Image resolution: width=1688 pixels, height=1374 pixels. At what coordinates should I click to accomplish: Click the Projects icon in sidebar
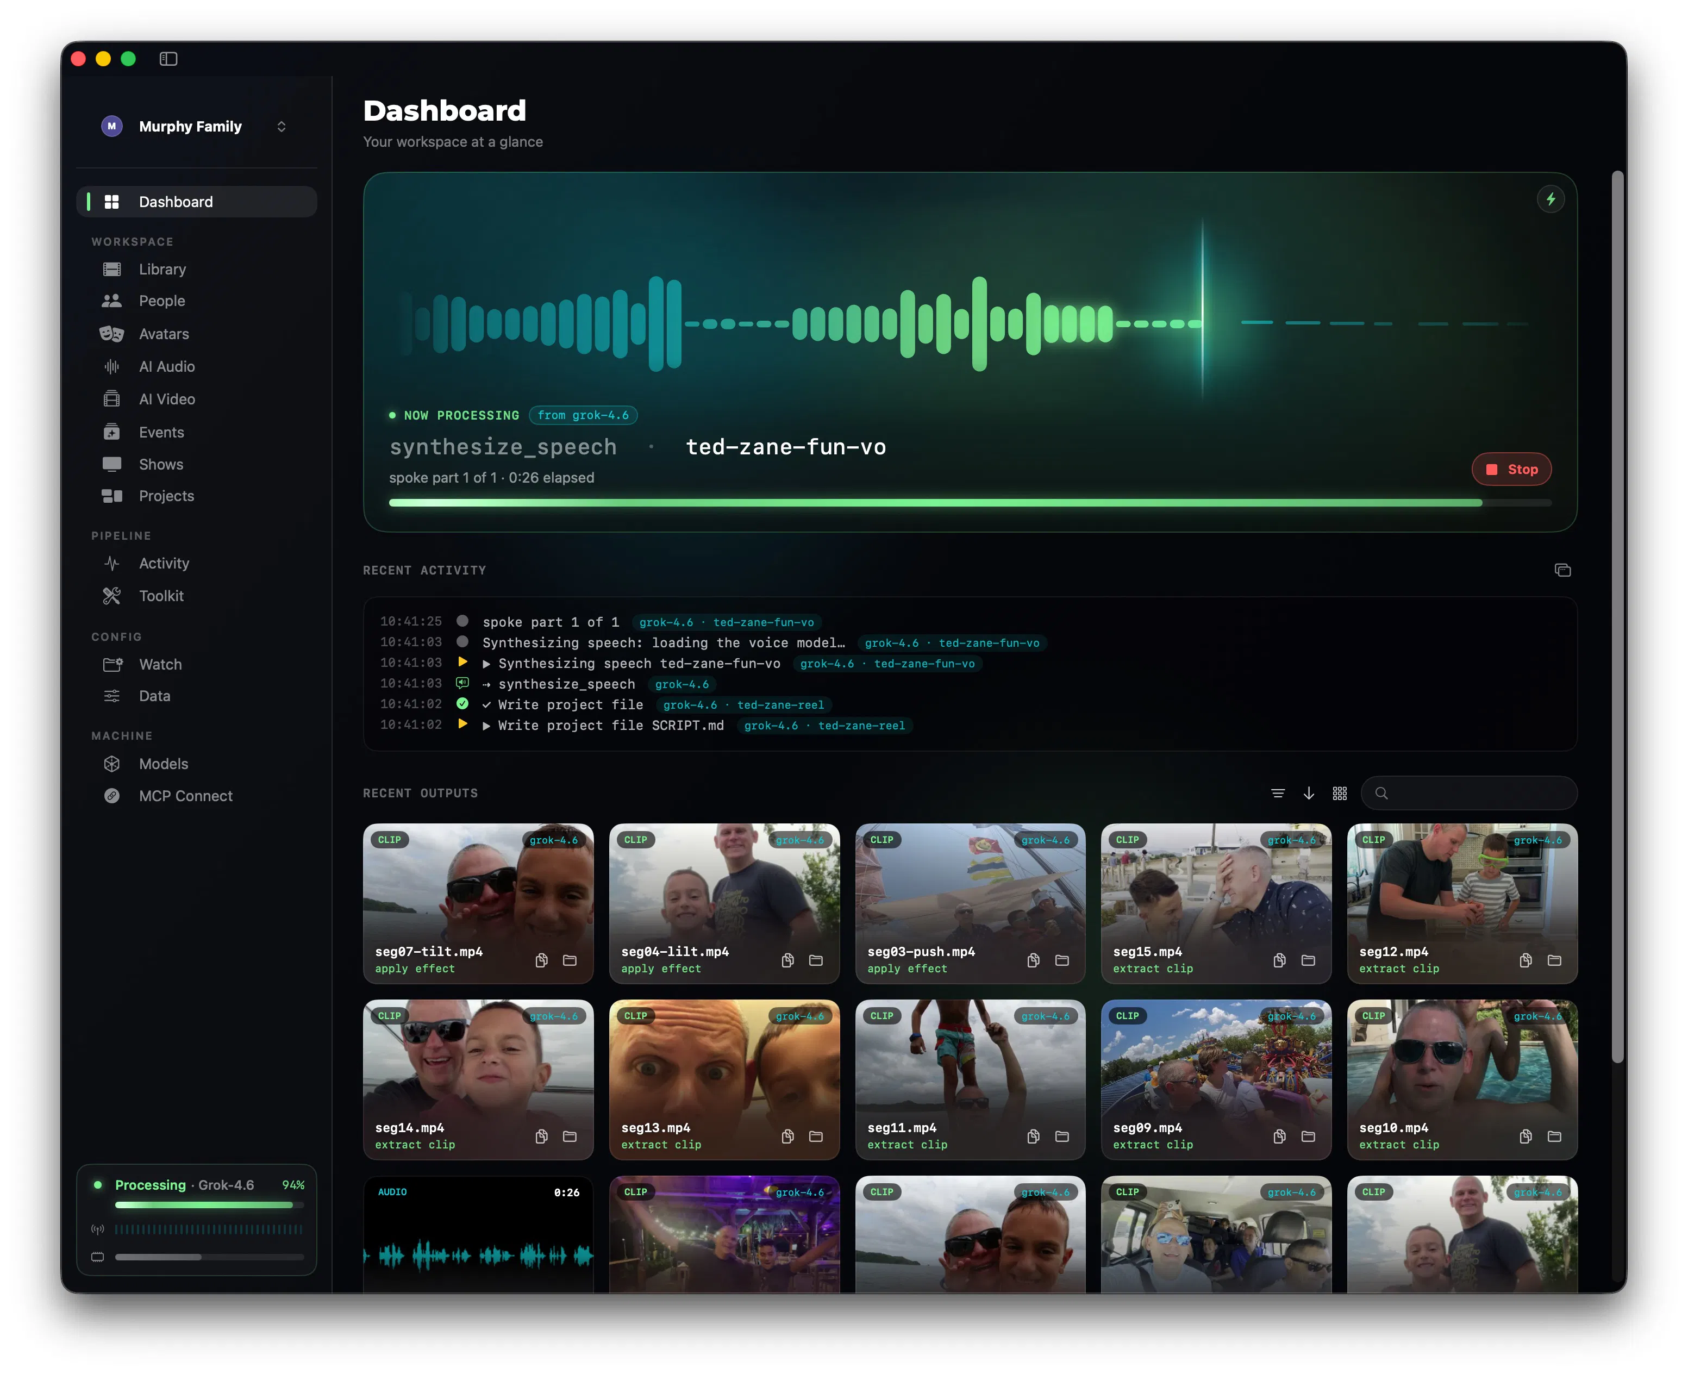tap(111, 496)
